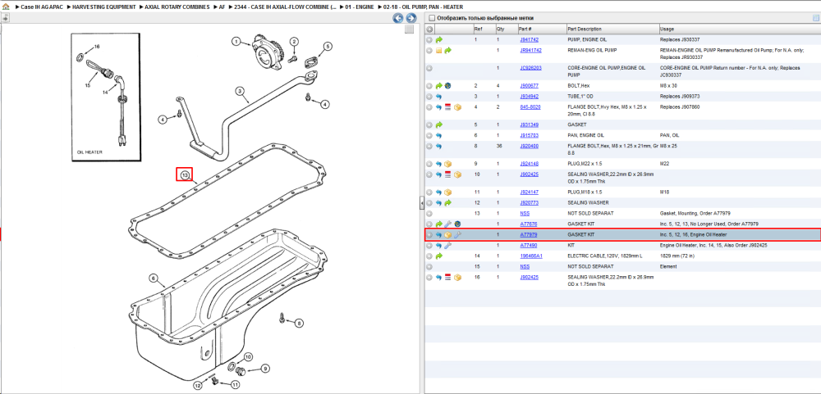821x394 pixels.
Task: Select callout 13 on the pan gasket
Action: coord(184,174)
